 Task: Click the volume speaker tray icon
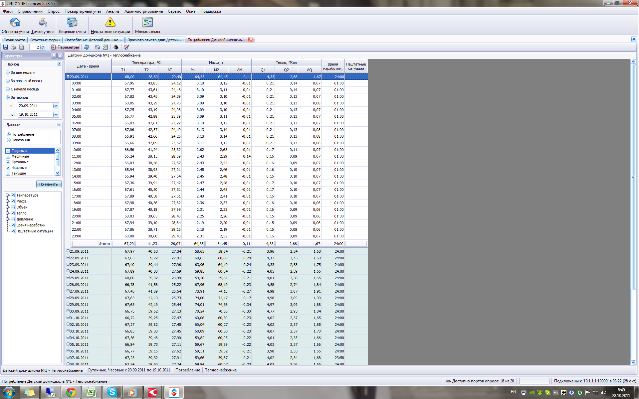tap(604, 393)
